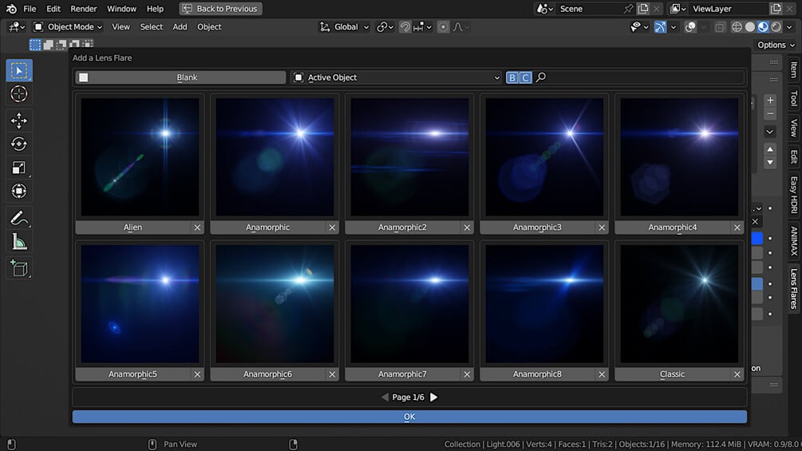
Task: Switch to Easy HDRI sidebar tab
Action: point(794,194)
